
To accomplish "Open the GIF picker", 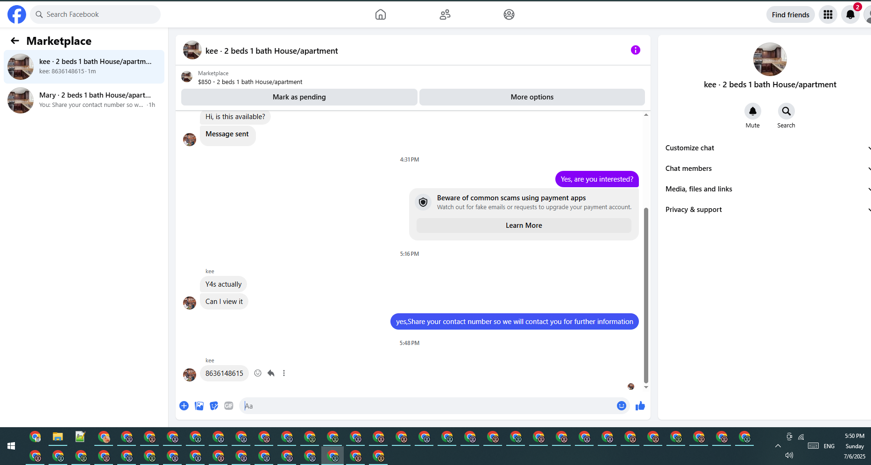I will (229, 406).
